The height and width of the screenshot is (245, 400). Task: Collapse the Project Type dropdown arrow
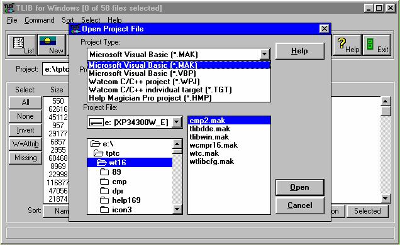coord(265,54)
